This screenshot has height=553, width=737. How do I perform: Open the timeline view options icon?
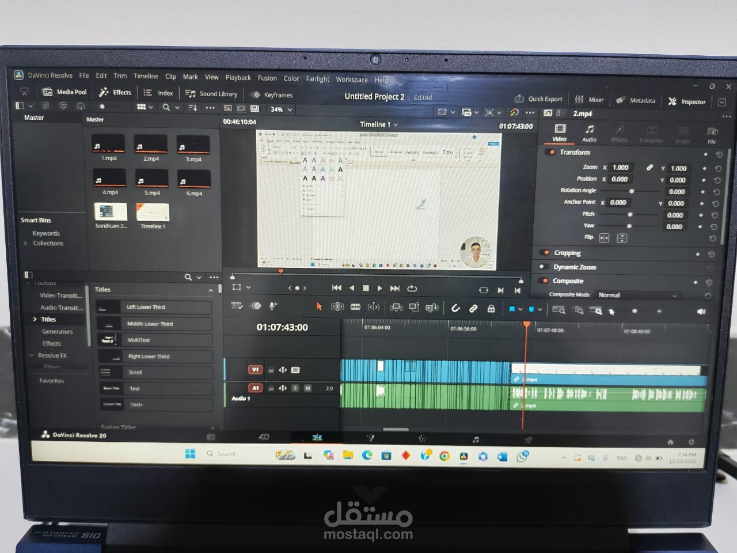point(236,306)
